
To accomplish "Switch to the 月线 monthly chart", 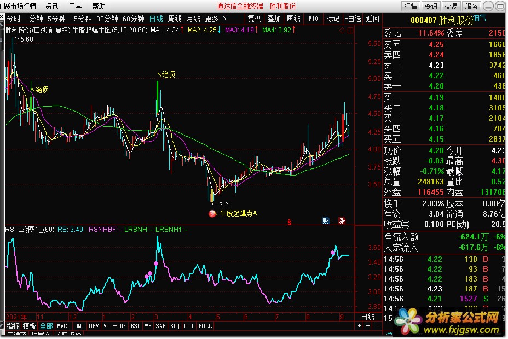I will coord(193,19).
